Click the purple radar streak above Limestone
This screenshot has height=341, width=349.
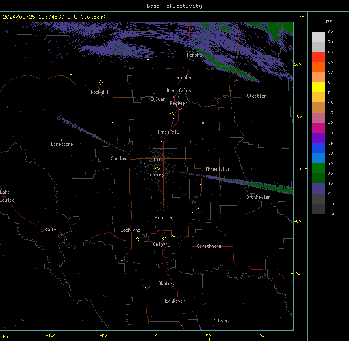click(x=85, y=131)
